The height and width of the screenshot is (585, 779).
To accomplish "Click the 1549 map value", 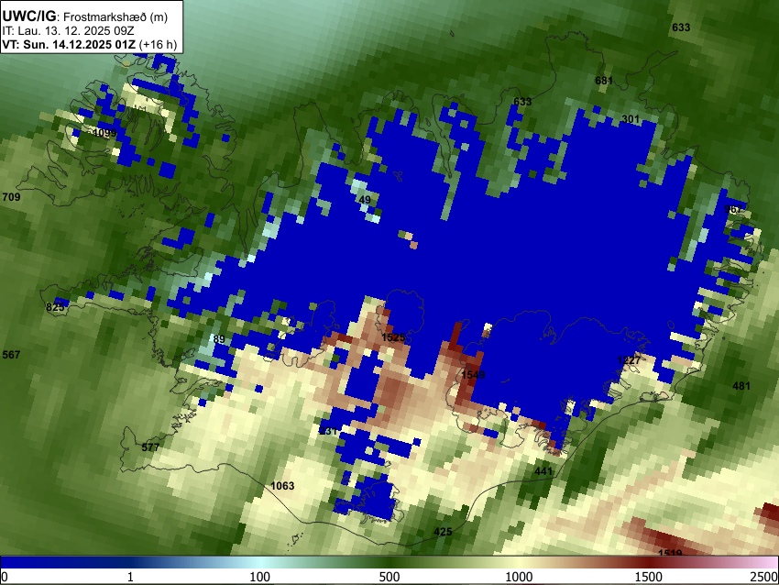I will pos(473,375).
